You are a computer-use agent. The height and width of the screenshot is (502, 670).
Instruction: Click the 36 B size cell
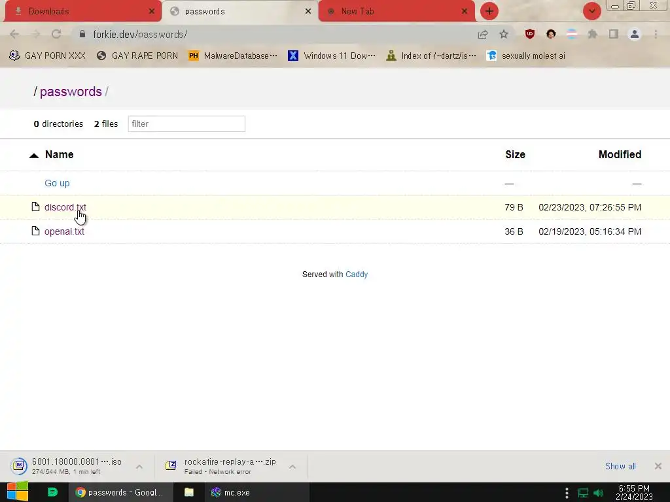pyautogui.click(x=514, y=231)
